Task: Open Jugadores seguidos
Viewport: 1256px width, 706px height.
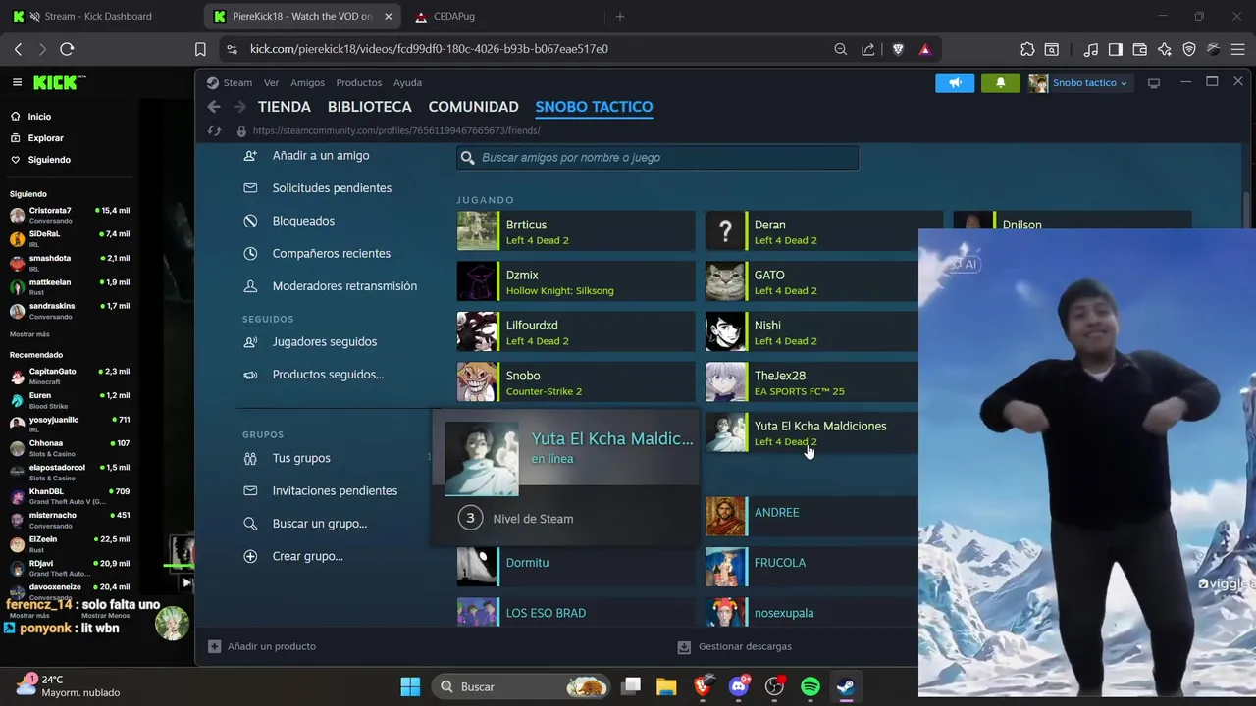Action: [324, 341]
